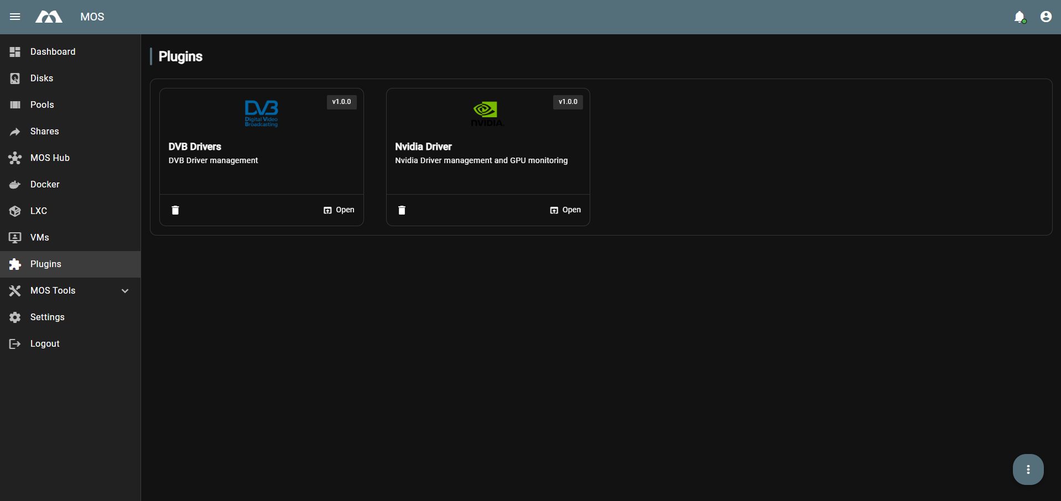Screen dimensions: 1061x501
Task: Click the LXC cube icon
Action: pyautogui.click(x=15, y=211)
